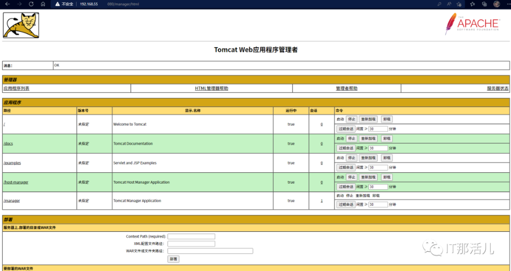The image size is (511, 271).
Task: Click session count 0 in /docs row
Action: click(x=322, y=143)
